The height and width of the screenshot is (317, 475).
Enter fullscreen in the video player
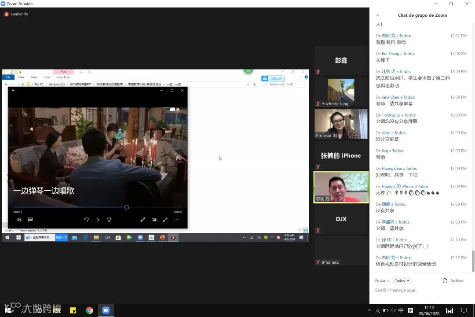pyautogui.click(x=165, y=220)
